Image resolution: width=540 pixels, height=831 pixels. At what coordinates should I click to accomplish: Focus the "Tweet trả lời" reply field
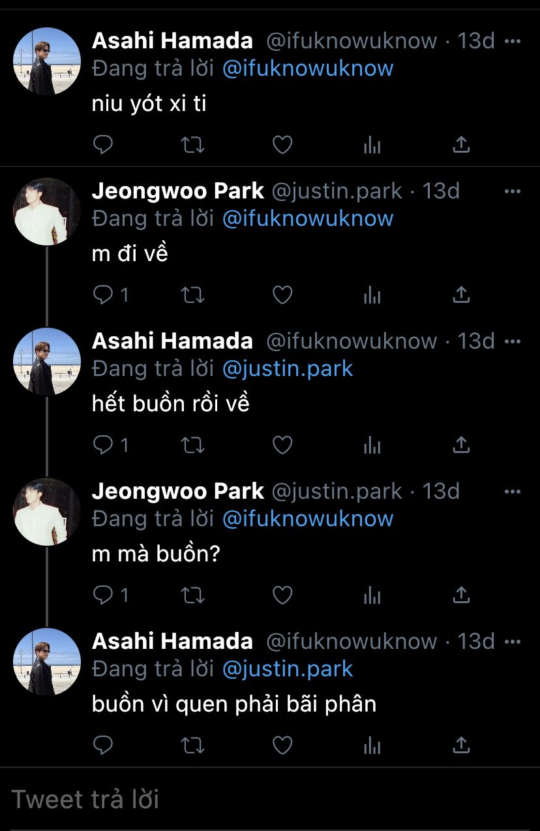tap(270, 799)
